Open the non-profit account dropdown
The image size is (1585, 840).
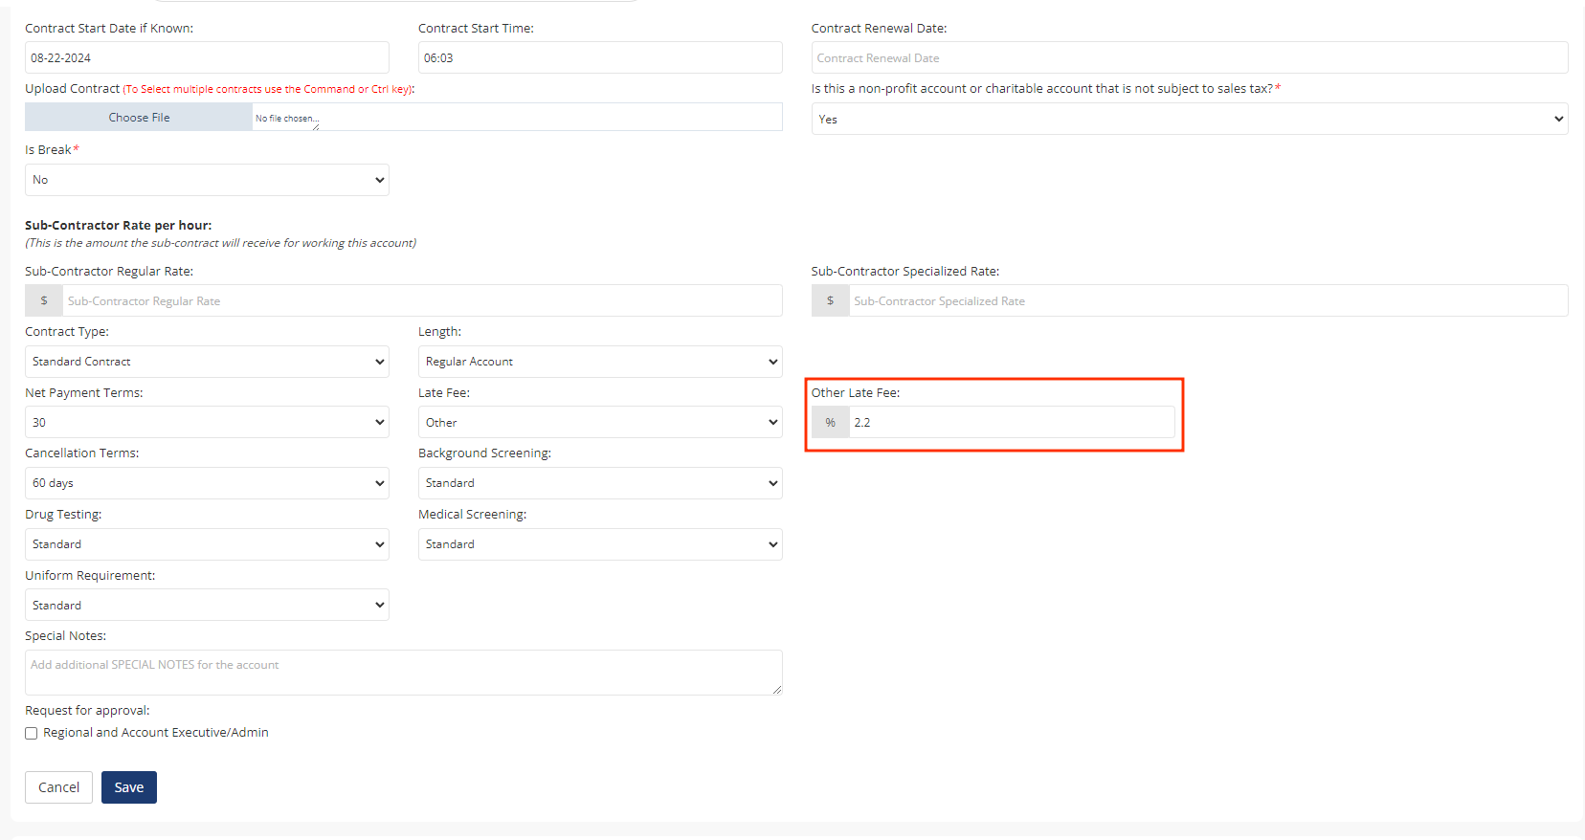[x=1190, y=119]
